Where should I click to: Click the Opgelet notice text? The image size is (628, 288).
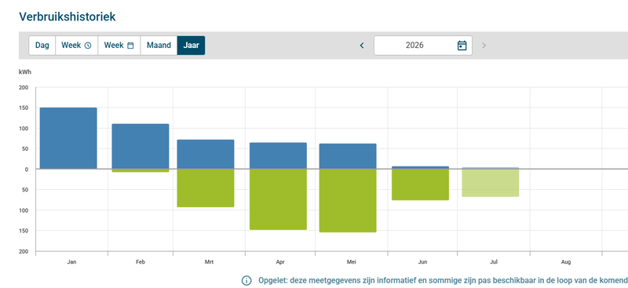point(443,280)
